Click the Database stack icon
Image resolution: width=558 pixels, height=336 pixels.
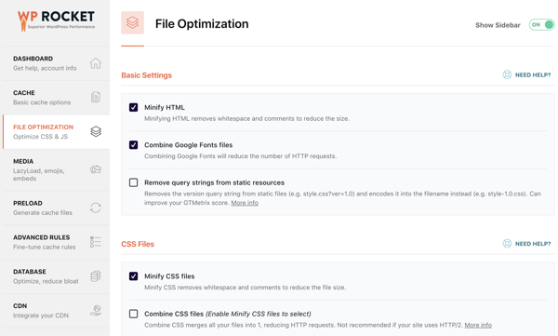pos(96,276)
